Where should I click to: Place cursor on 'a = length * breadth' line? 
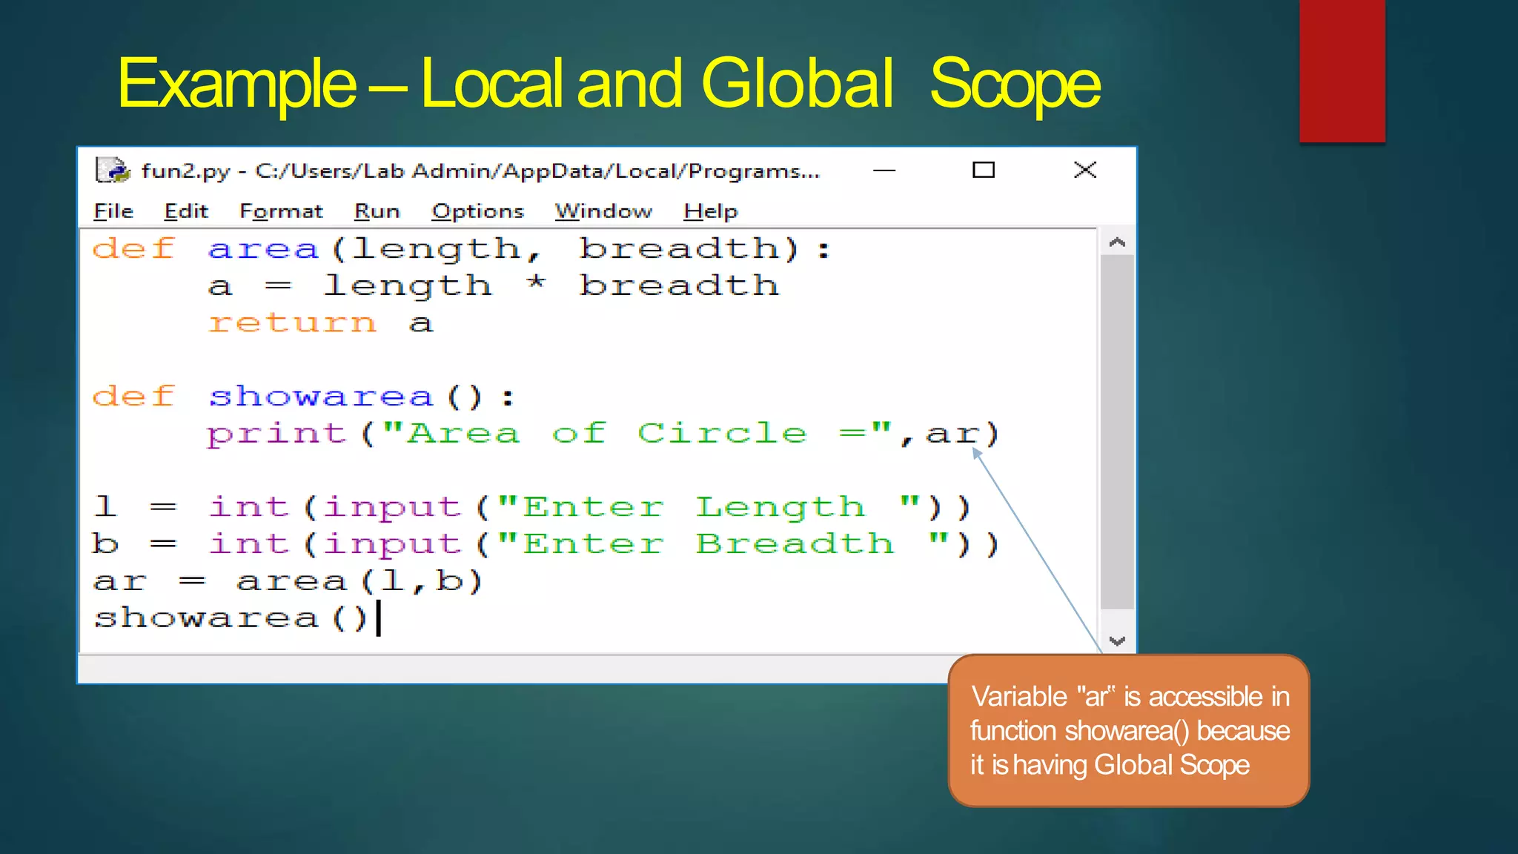pos(494,285)
